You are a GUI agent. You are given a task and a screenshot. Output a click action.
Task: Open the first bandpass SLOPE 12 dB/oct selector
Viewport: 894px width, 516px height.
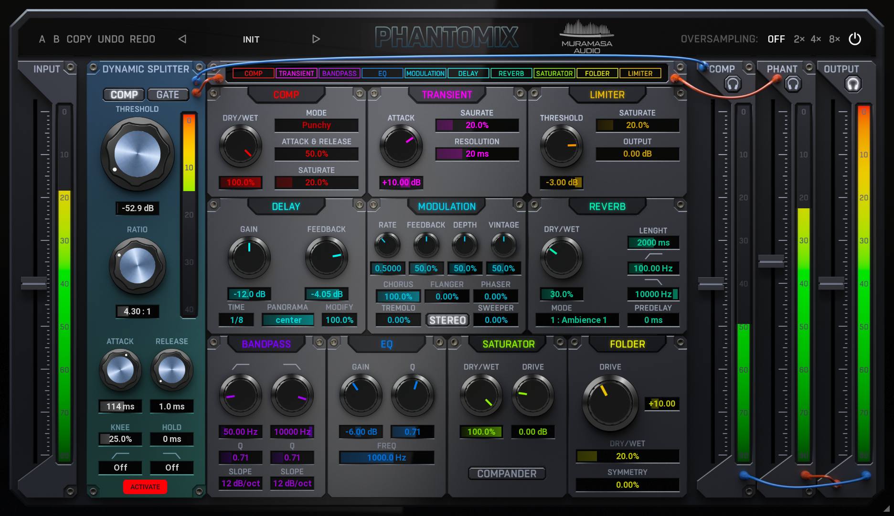pos(240,484)
